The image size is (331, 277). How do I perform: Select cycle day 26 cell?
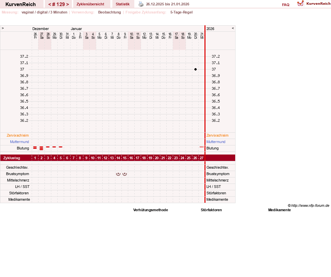[x=195, y=158]
